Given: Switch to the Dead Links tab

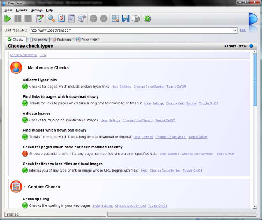Looking at the screenshot, I should [87, 40].
